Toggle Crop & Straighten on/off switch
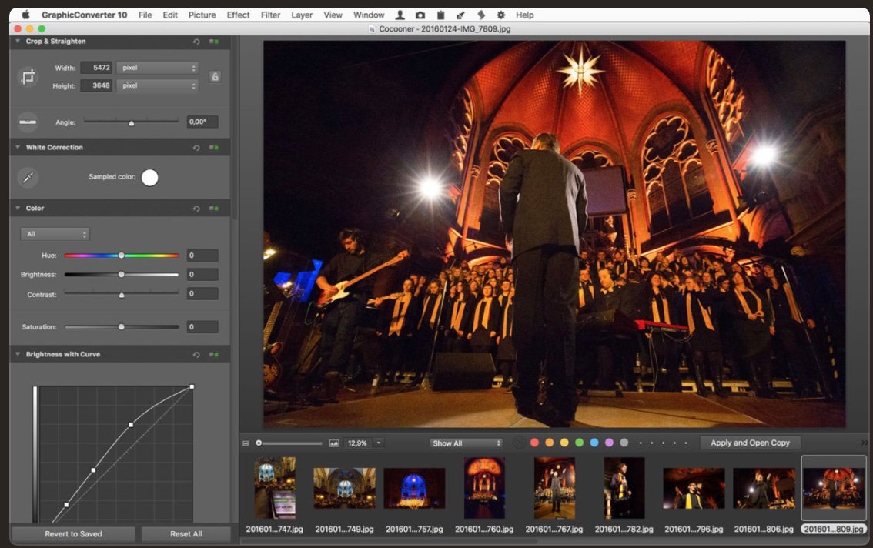This screenshot has width=873, height=548. (x=214, y=42)
